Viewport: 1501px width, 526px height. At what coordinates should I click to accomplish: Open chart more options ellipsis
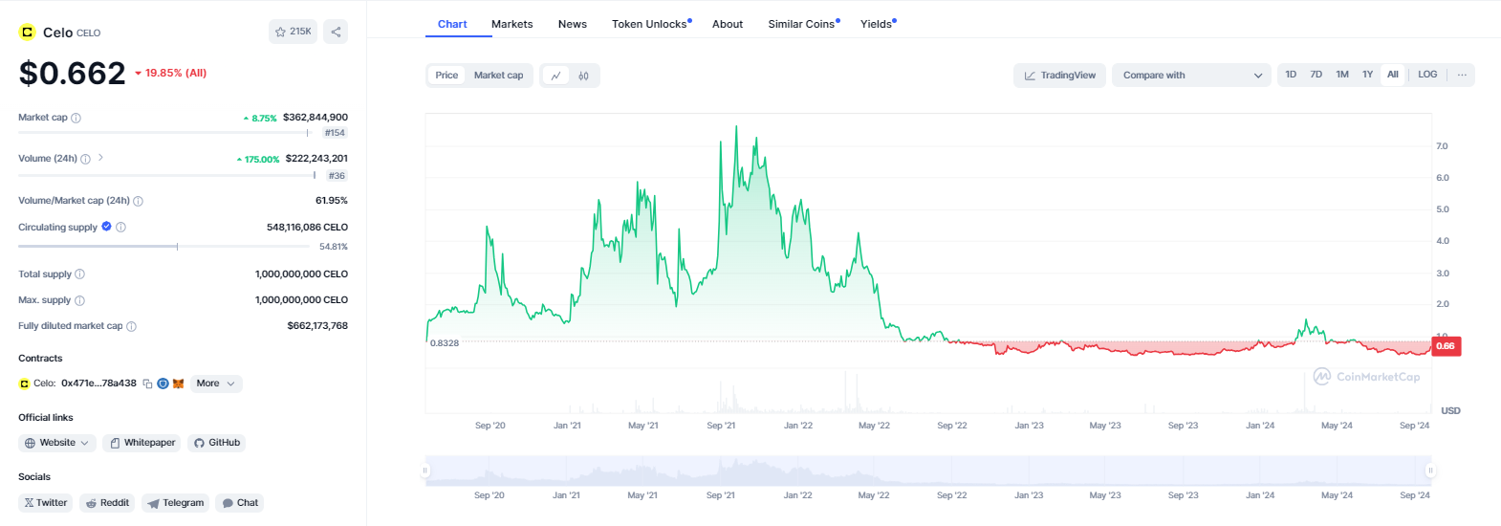click(x=1462, y=75)
